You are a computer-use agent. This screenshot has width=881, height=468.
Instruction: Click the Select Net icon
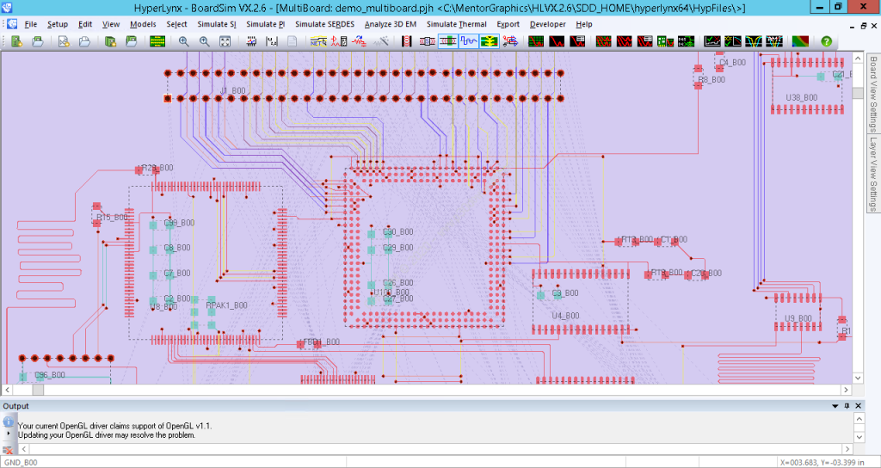click(318, 41)
